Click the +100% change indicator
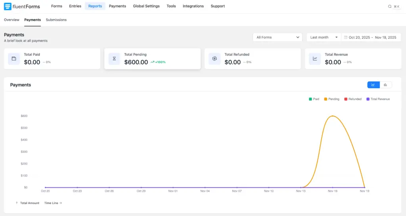This screenshot has height=216, width=406. (x=160, y=62)
